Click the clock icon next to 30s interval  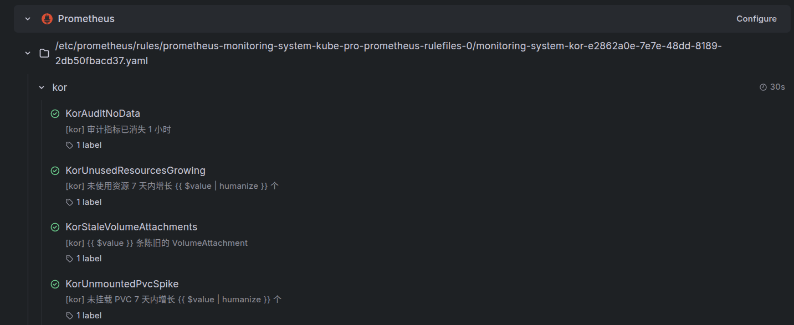763,87
